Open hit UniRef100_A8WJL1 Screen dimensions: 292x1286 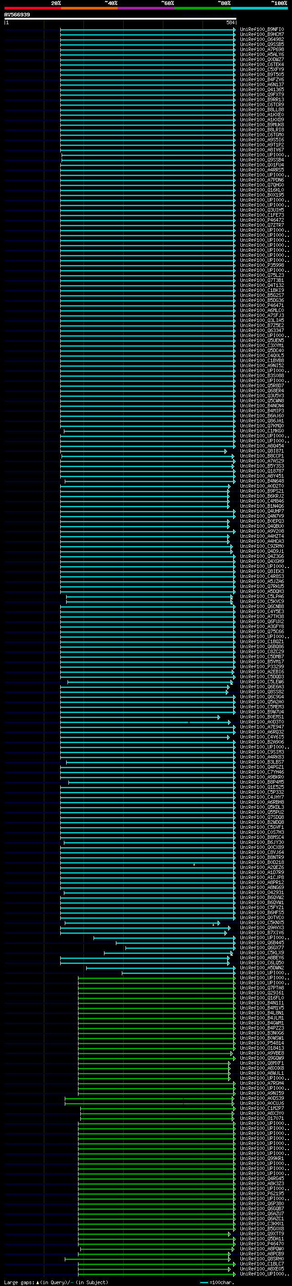click(x=261, y=1073)
